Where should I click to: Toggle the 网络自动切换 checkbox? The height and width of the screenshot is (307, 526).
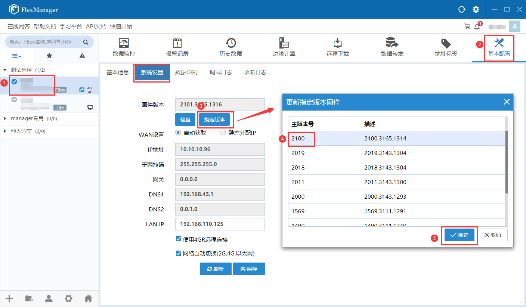179,254
